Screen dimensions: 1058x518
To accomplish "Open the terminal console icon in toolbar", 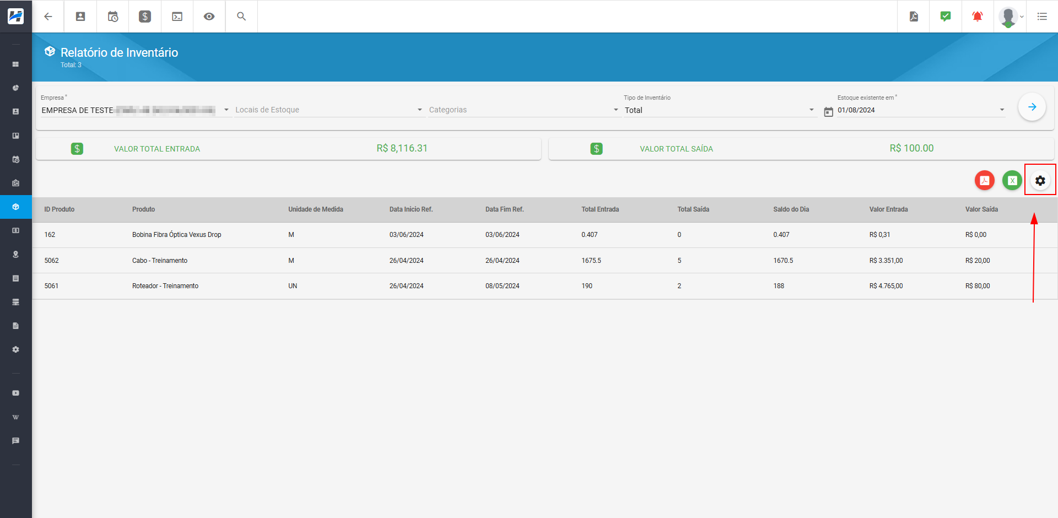I will pyautogui.click(x=177, y=17).
